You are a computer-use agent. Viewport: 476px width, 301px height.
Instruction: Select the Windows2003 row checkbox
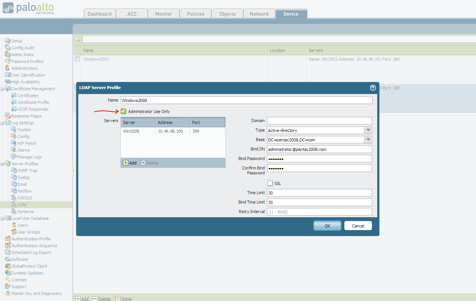pyautogui.click(x=77, y=59)
